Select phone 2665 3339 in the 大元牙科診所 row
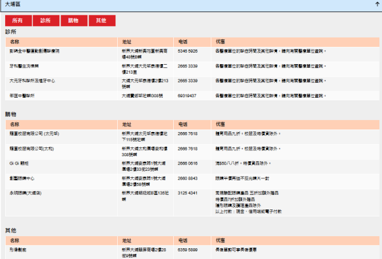This screenshot has height=259, width=382. (x=188, y=81)
